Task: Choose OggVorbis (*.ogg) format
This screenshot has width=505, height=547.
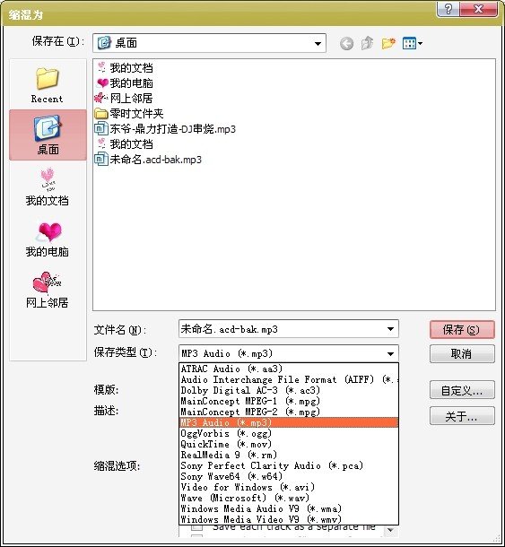Action: (289, 433)
